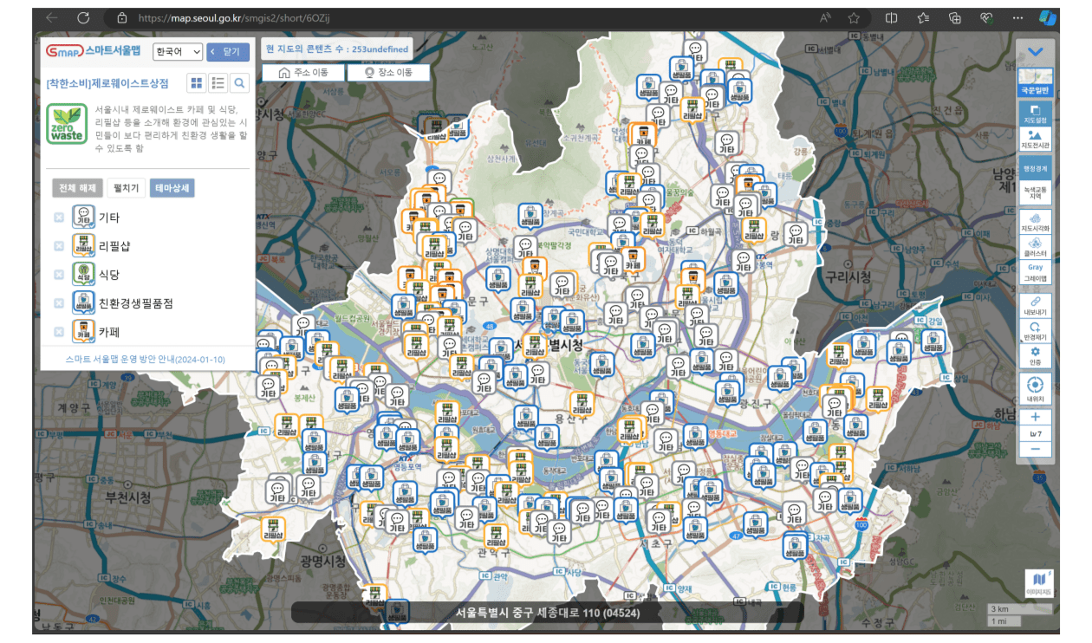Screen dimensions: 1092x643
Task: Expand the list with 펼치기
Action: (127, 188)
